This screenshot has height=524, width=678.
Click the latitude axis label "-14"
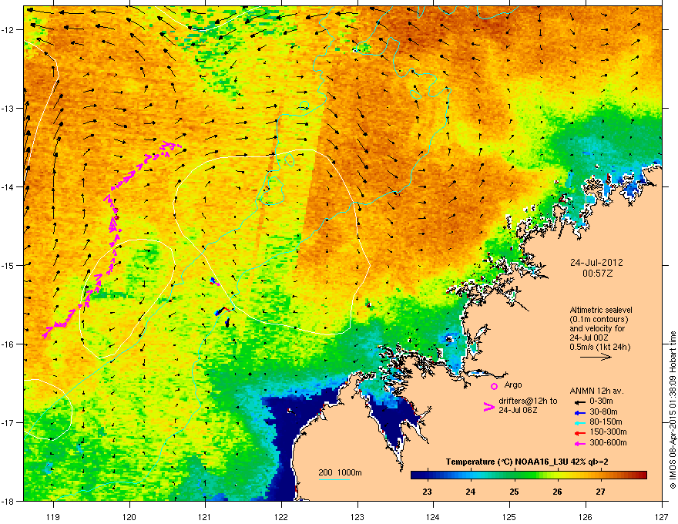pyautogui.click(x=8, y=186)
